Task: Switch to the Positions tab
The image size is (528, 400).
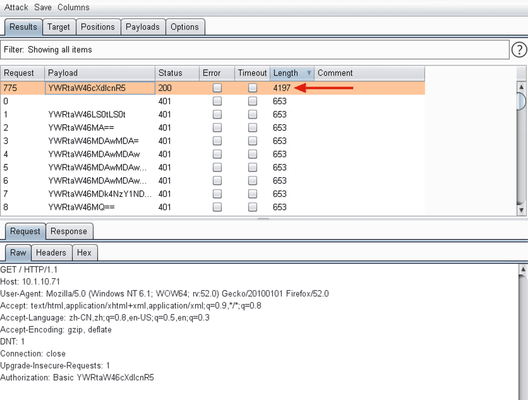Action: pyautogui.click(x=98, y=27)
